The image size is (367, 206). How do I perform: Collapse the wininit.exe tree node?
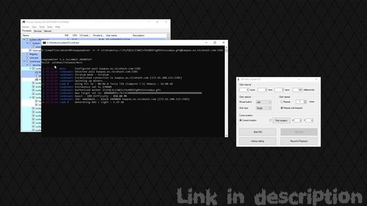(24, 61)
